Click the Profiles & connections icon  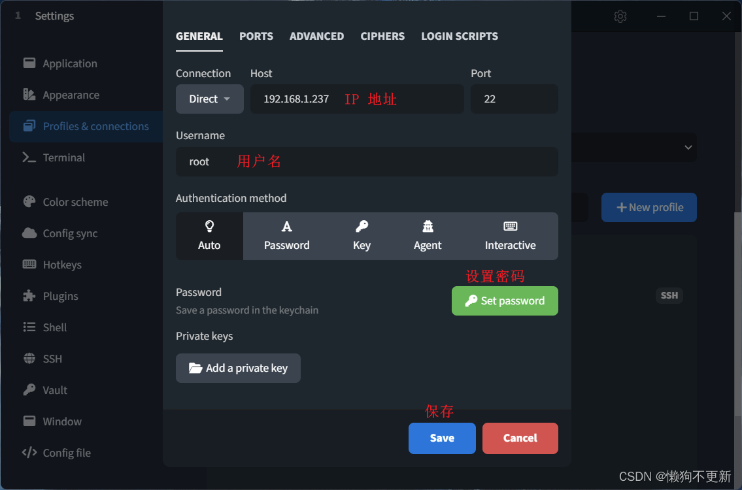(x=29, y=126)
